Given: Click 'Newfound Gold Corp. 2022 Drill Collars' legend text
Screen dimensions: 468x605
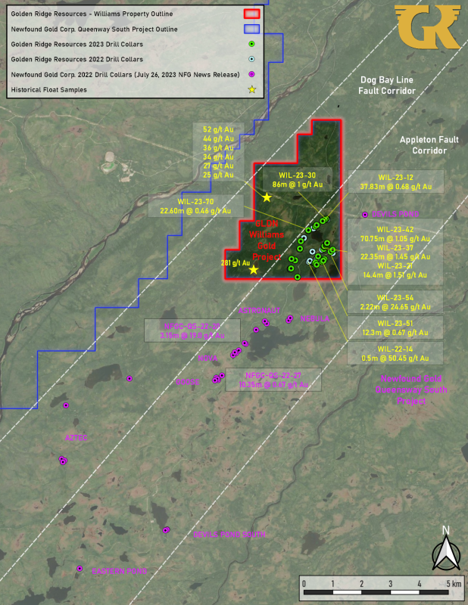Looking at the screenshot, I should [125, 74].
